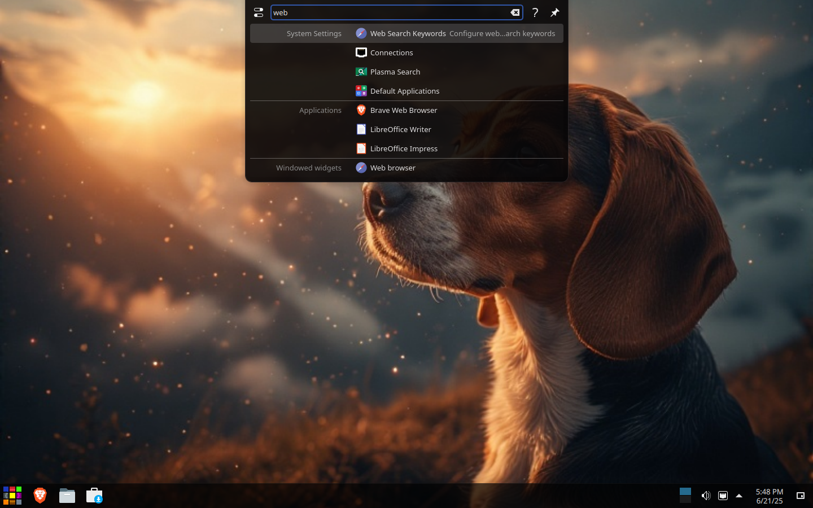Launch LibreOffice Impress from results
Screen dimensions: 813x508
point(406,148)
